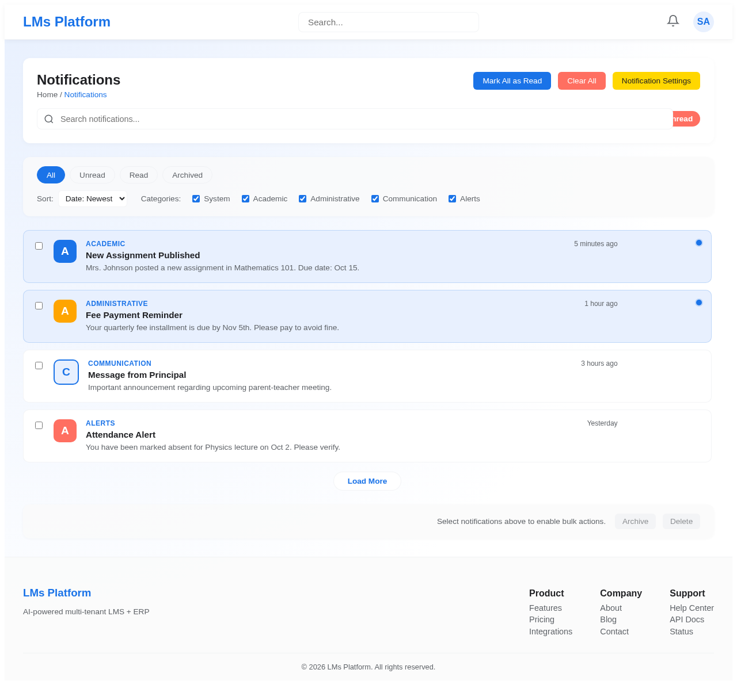Switch to the All filter tab
Image resolution: width=737 pixels, height=685 pixels.
pos(51,175)
